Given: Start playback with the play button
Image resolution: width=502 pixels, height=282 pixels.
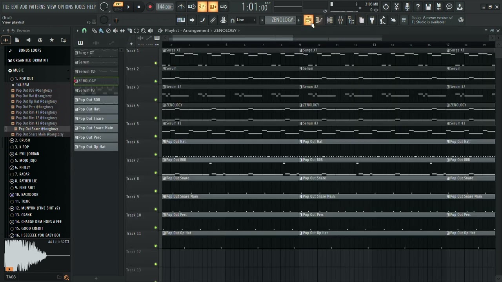Looking at the screenshot, I should tap(128, 7).
